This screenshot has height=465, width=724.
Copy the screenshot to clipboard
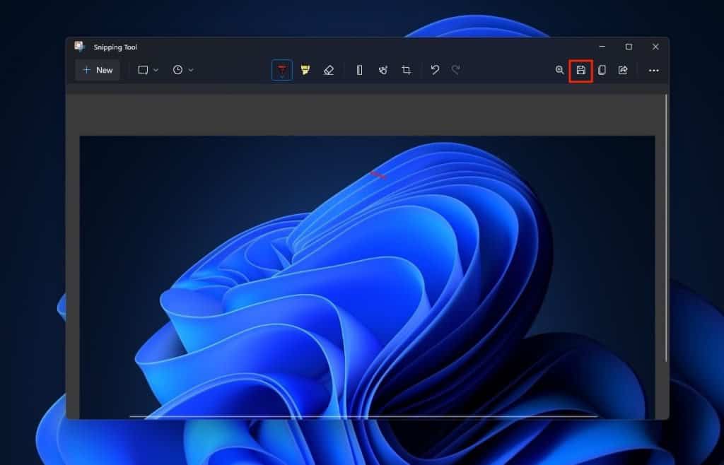602,70
